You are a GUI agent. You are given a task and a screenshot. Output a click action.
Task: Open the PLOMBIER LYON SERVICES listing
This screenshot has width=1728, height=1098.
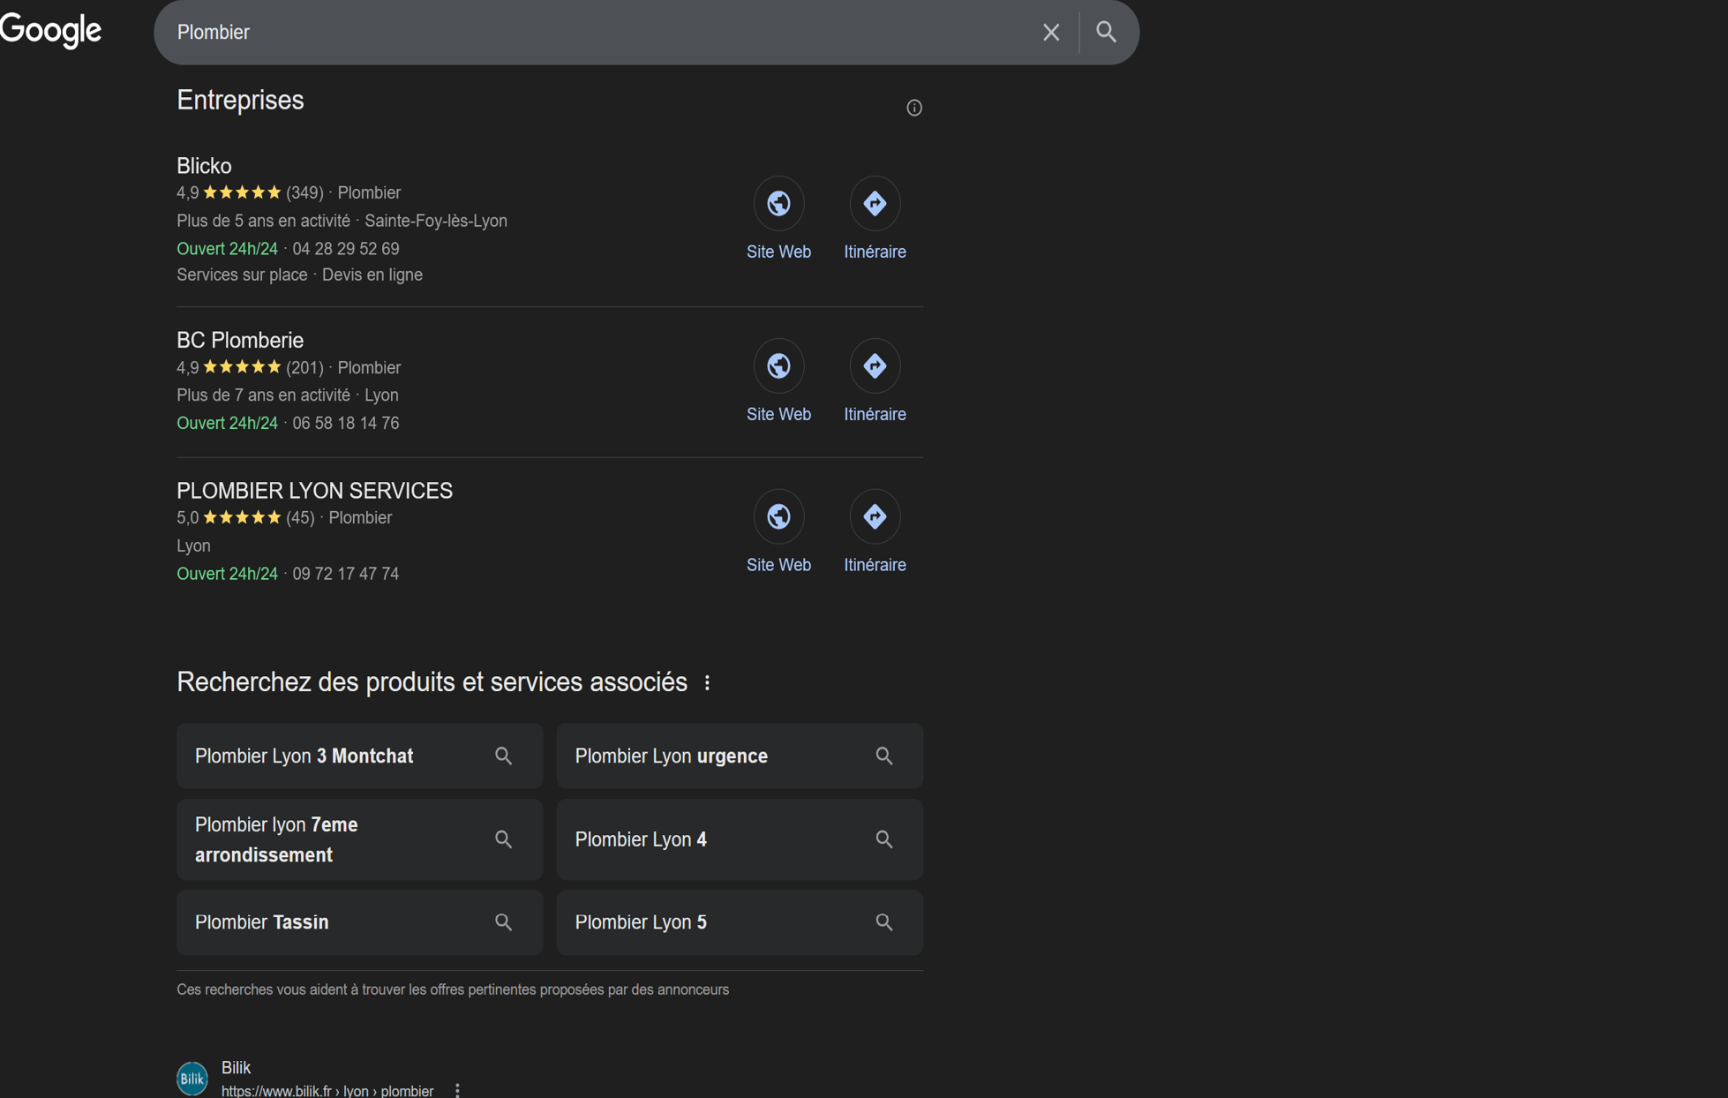[x=314, y=491]
